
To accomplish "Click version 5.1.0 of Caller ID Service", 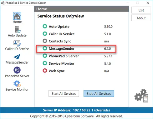I will tap(107, 34).
